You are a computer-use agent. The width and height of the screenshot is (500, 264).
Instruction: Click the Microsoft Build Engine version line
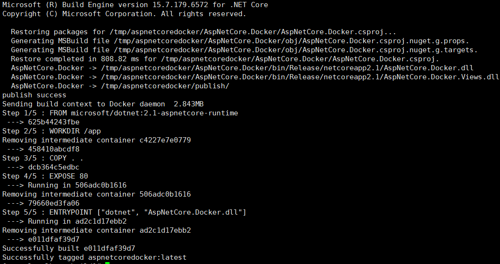click(x=135, y=5)
